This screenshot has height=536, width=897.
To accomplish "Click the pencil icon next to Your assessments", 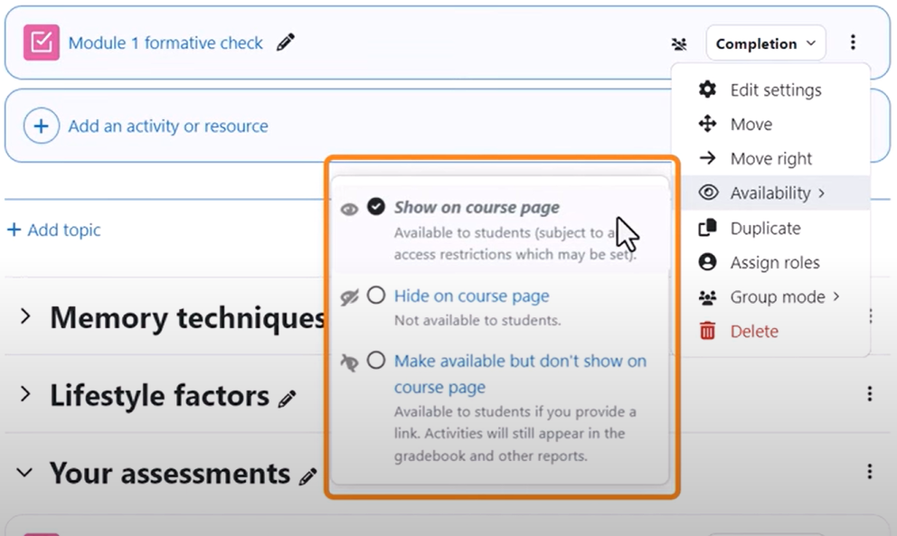I will tap(307, 476).
